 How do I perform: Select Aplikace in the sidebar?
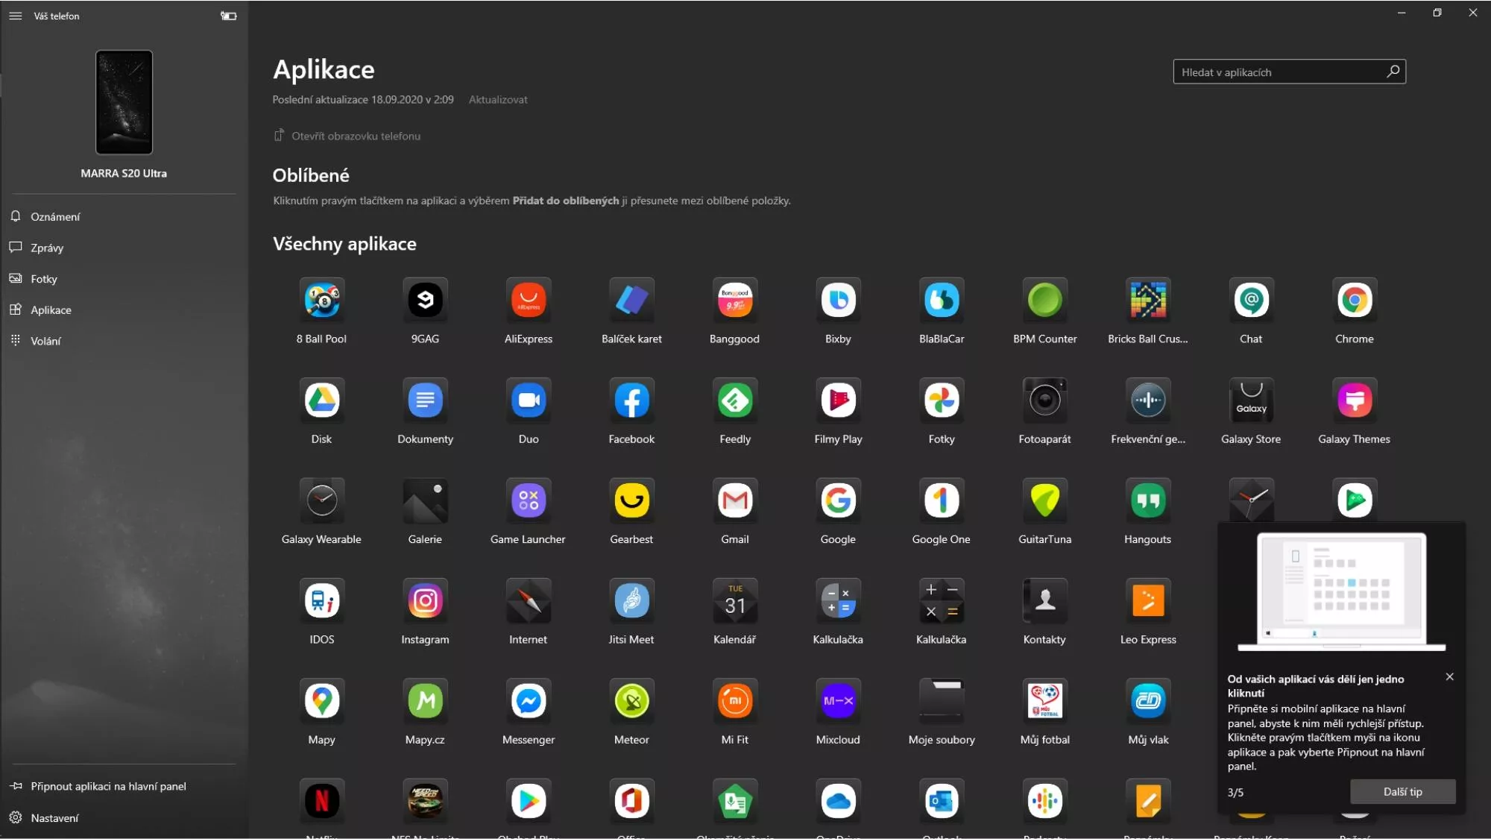[x=124, y=309]
